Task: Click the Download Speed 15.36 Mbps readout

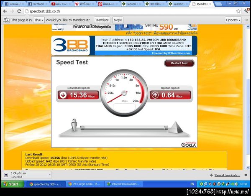Action: [78, 95]
